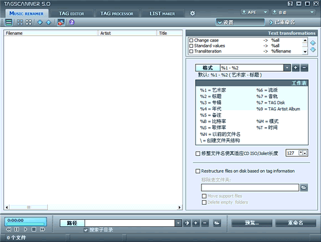The height and width of the screenshot is (242, 321).
Task: Click the format string input field
Action: coord(252,68)
